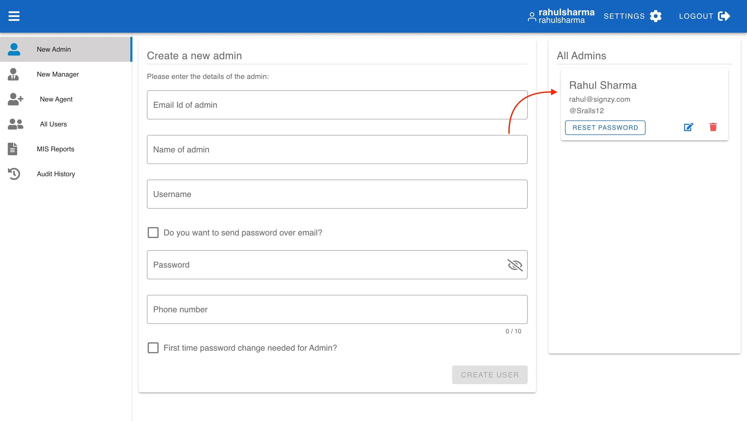Click the New Agent add-user icon
The height and width of the screenshot is (421, 747).
tap(15, 99)
